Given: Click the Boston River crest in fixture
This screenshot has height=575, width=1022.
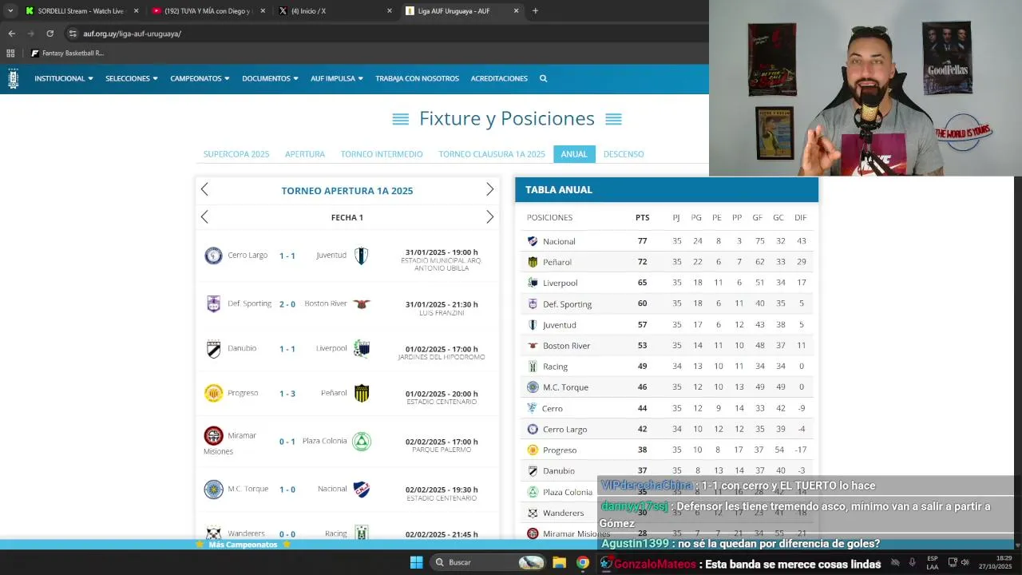Looking at the screenshot, I should click(362, 304).
